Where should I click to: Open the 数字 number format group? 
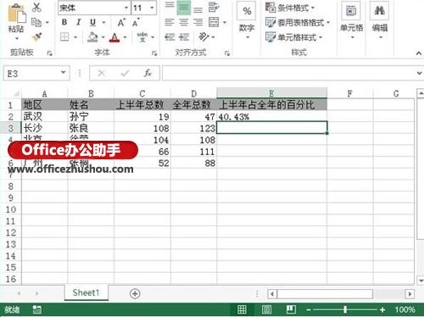[247, 20]
